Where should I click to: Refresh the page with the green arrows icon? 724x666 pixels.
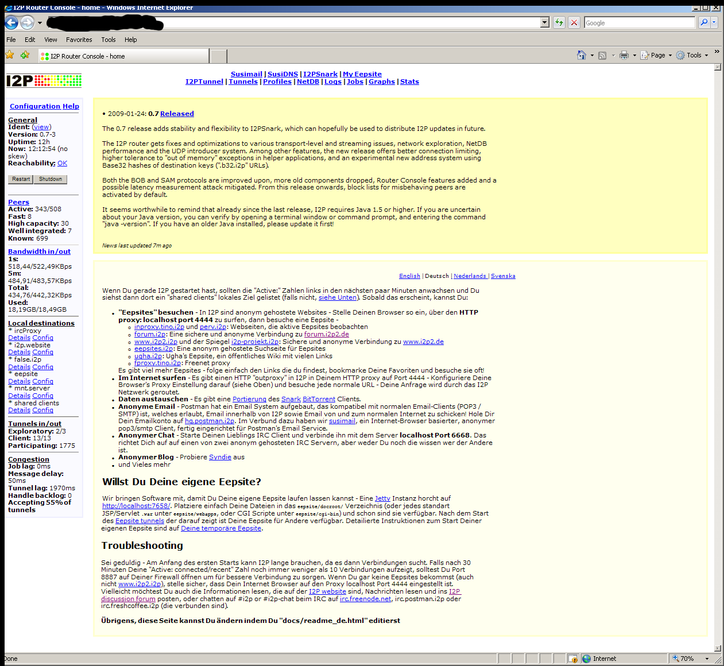(x=559, y=22)
